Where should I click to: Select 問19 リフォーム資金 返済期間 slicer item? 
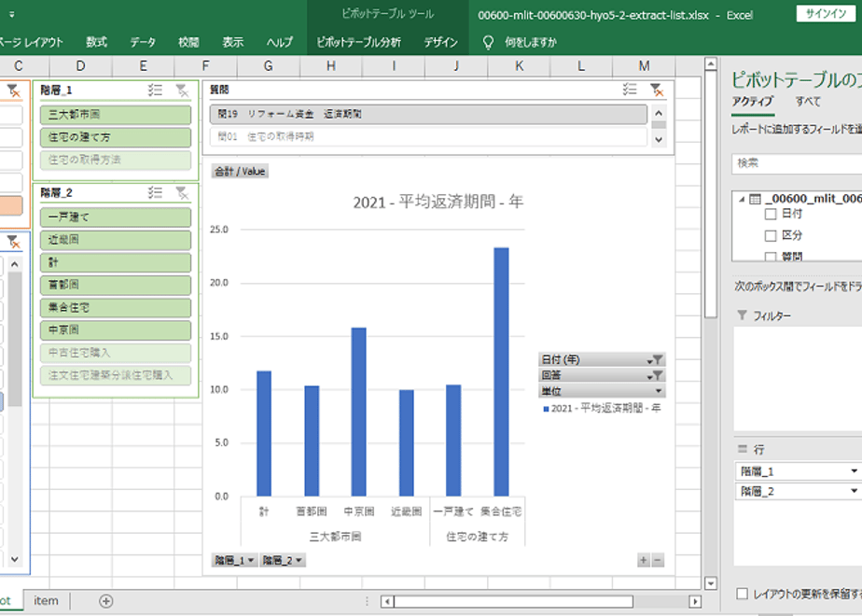click(x=428, y=115)
